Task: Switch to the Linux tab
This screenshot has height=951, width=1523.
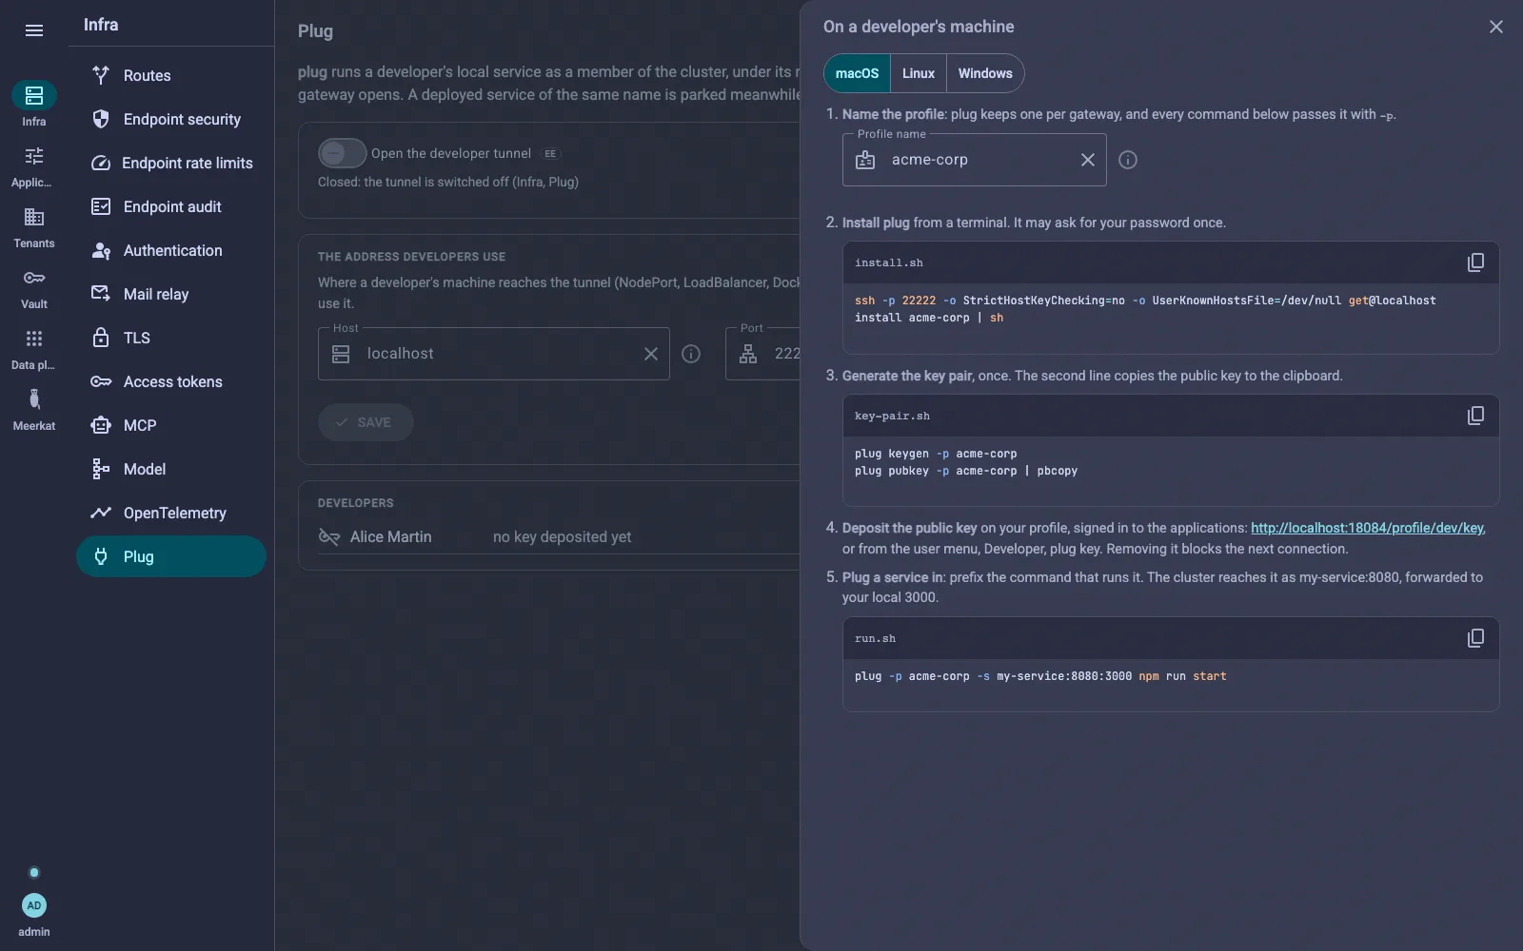Action: [919, 73]
